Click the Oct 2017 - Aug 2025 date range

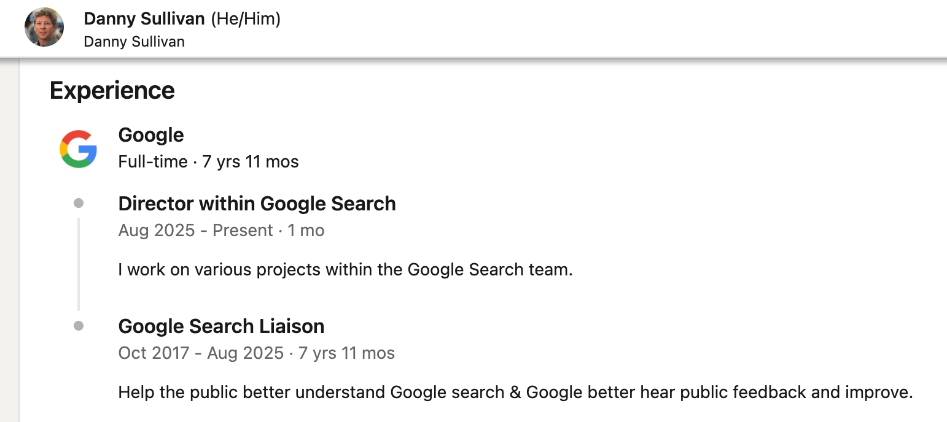[201, 353]
